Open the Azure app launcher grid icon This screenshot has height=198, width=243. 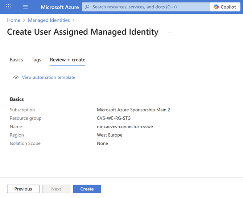coord(8,7)
